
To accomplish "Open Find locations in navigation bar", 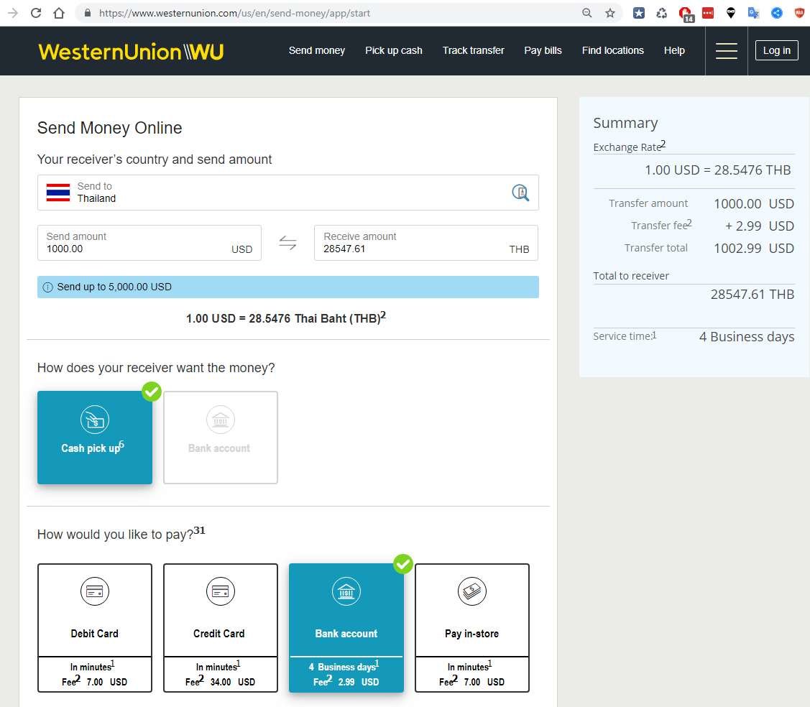I will coord(612,50).
